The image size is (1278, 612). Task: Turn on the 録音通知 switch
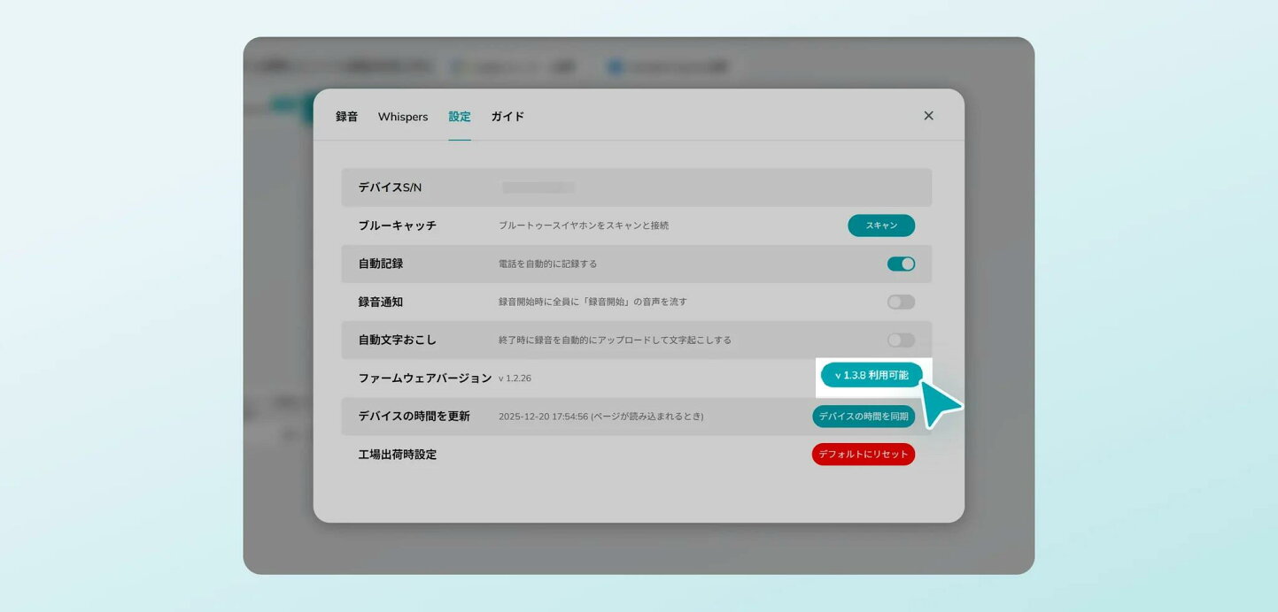tap(901, 302)
